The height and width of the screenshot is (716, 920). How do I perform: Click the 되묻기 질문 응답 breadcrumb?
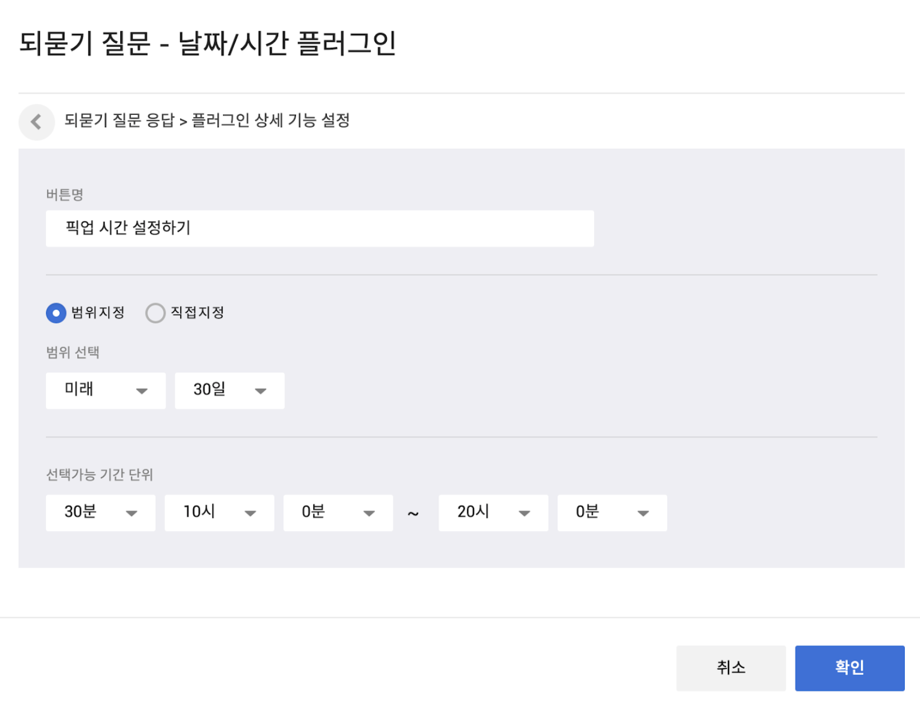pos(120,120)
